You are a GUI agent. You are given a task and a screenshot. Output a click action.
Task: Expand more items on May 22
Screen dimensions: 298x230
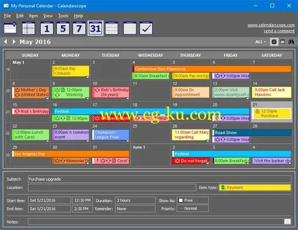(x=48, y=141)
